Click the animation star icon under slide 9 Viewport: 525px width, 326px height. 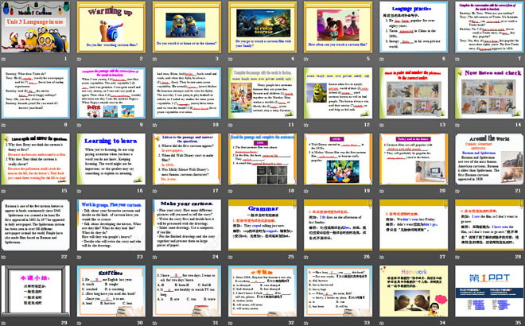tap(80, 125)
